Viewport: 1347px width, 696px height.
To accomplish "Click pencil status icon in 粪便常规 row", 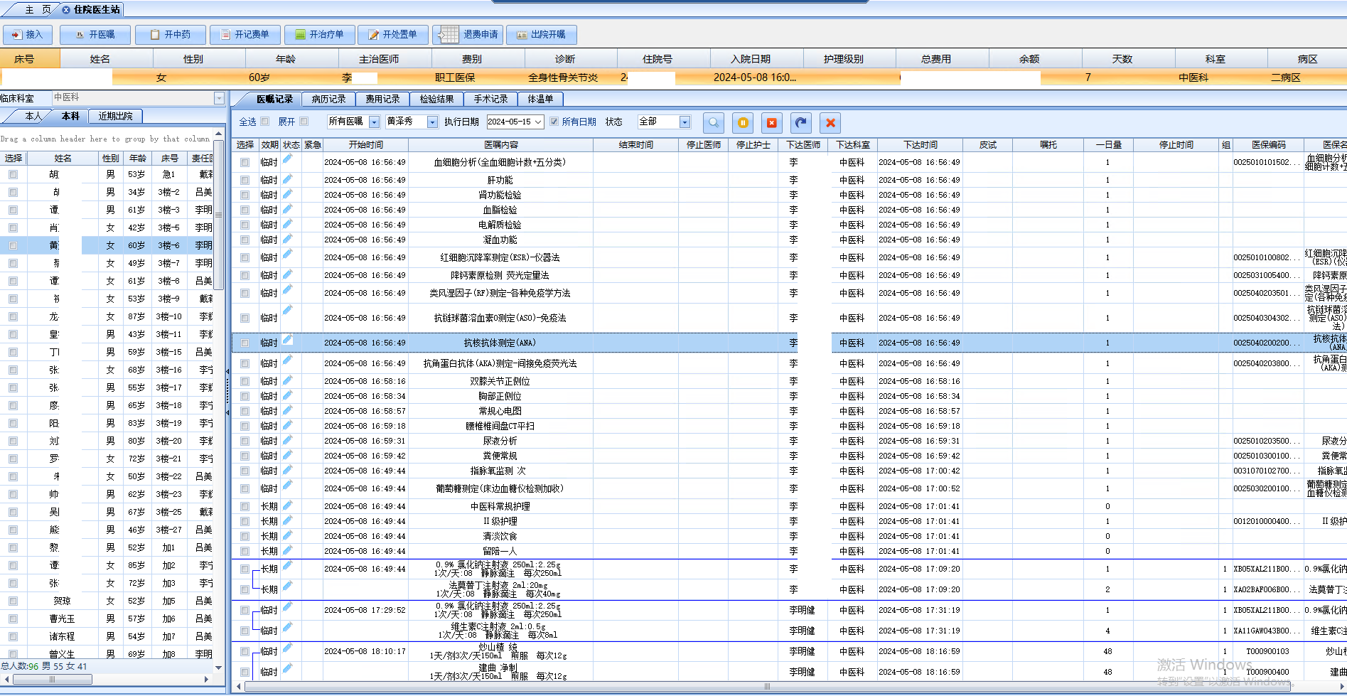I will click(x=288, y=454).
